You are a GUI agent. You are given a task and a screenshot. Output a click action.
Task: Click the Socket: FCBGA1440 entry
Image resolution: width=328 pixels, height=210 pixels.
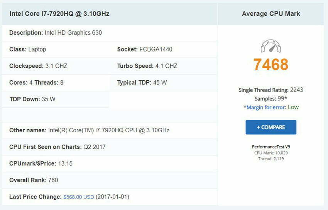pyautogui.click(x=145, y=50)
